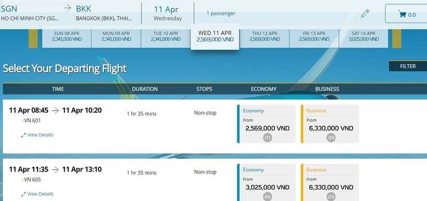Click the 1 passenger link

(221, 13)
